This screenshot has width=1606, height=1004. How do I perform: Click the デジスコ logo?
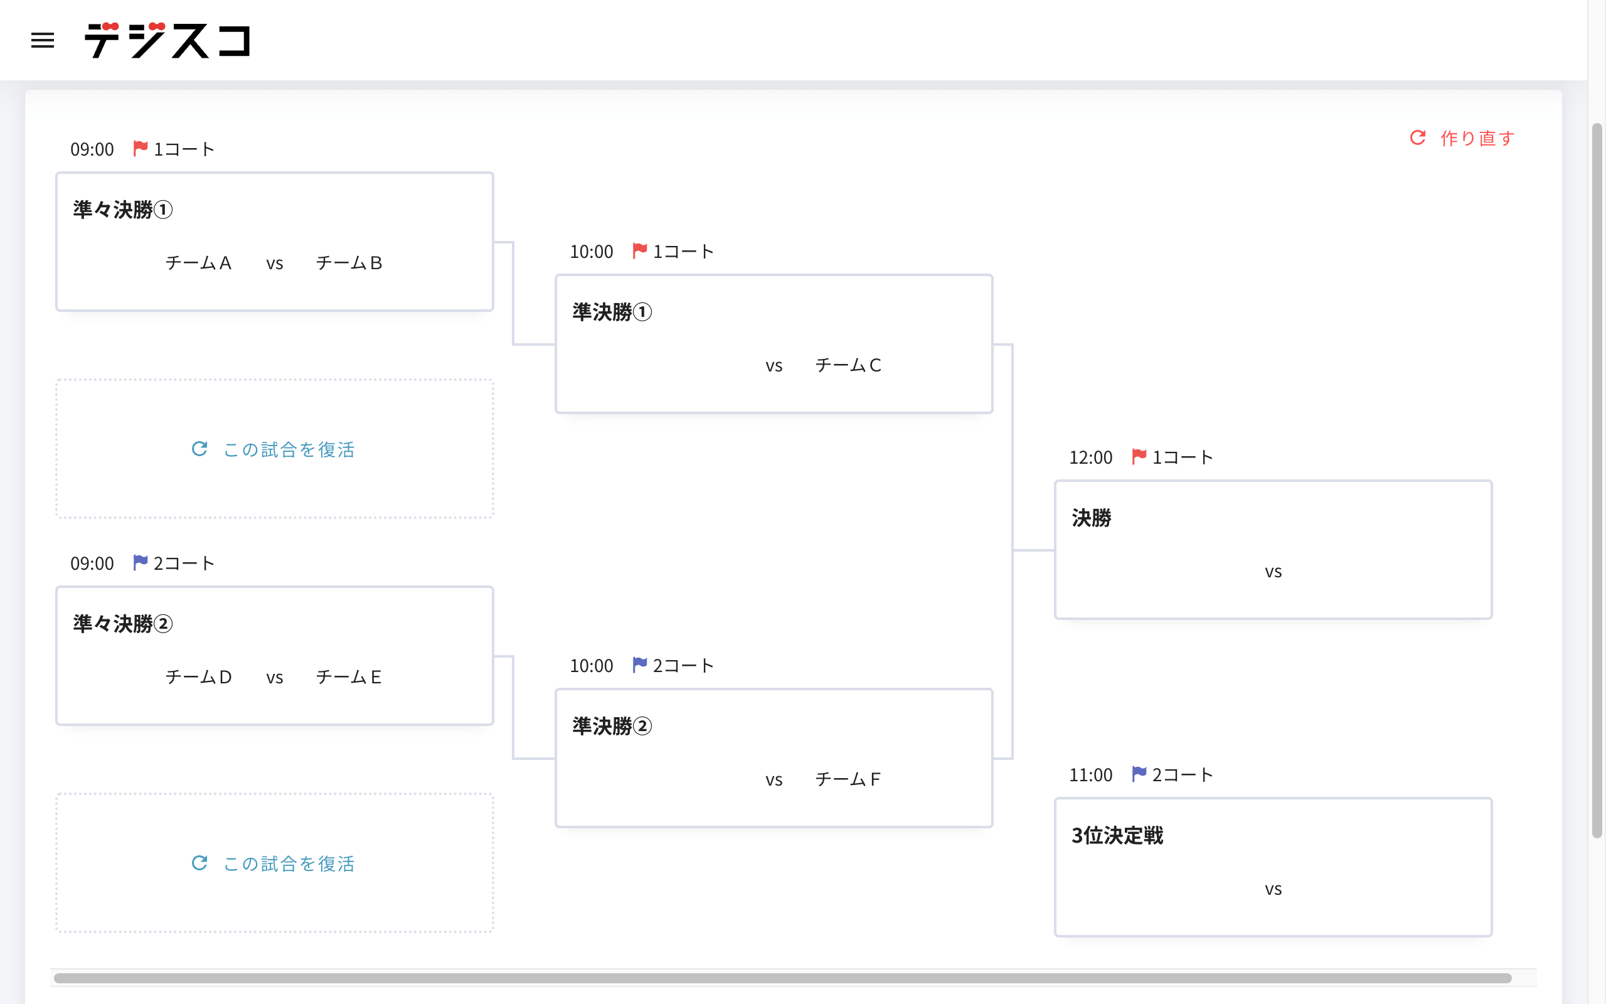pos(167,40)
